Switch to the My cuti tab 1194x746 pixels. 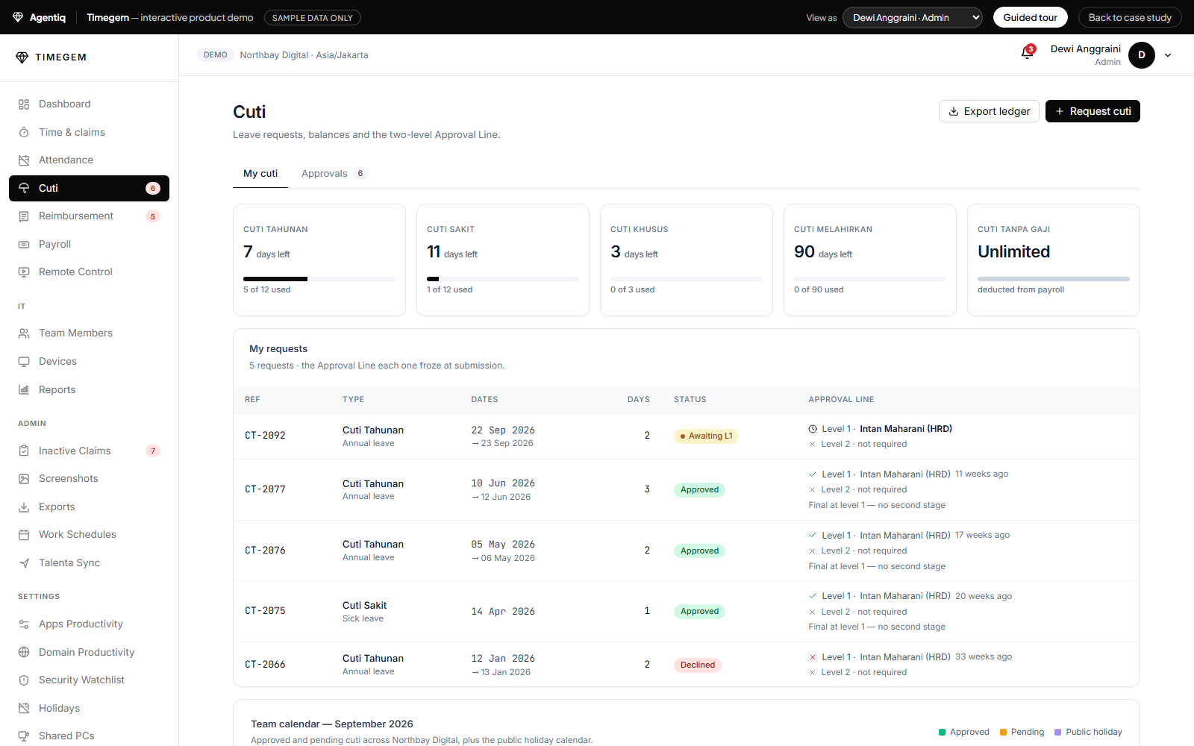pos(260,173)
